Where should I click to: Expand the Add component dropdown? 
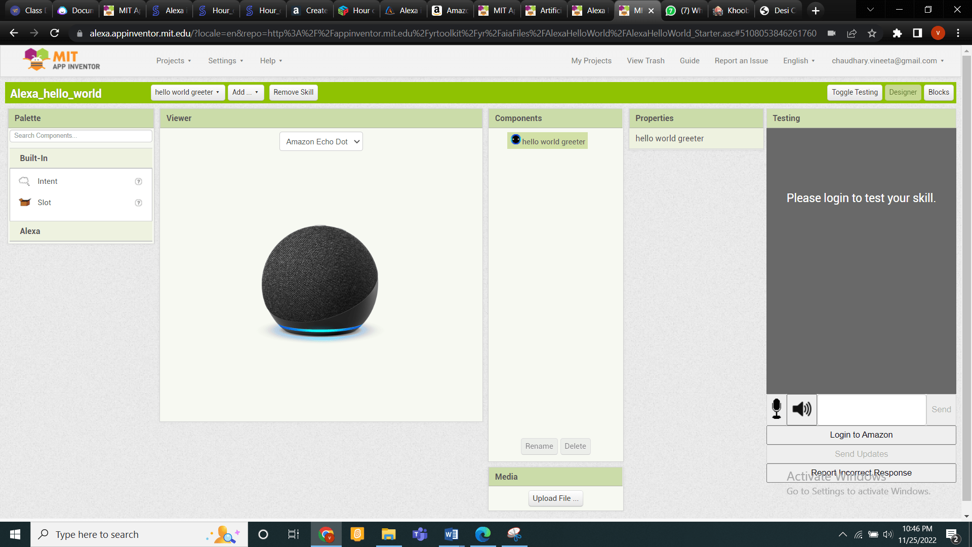click(x=246, y=92)
